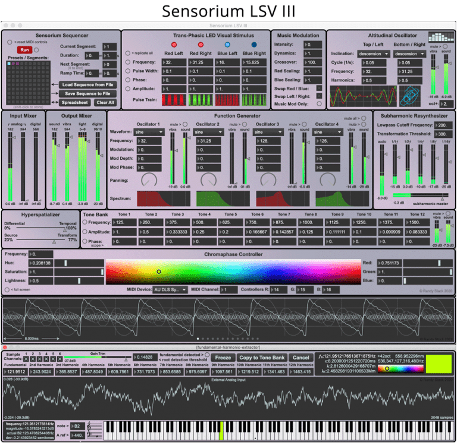457x445 pixels.
Task: Click Load Sequence from File
Action: tap(87, 85)
